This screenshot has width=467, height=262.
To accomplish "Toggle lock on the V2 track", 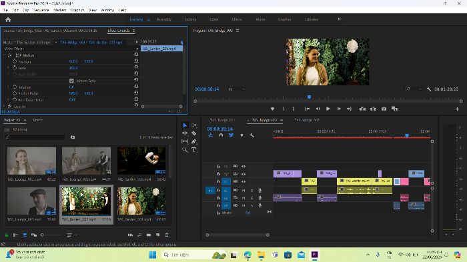I will coord(218,174).
